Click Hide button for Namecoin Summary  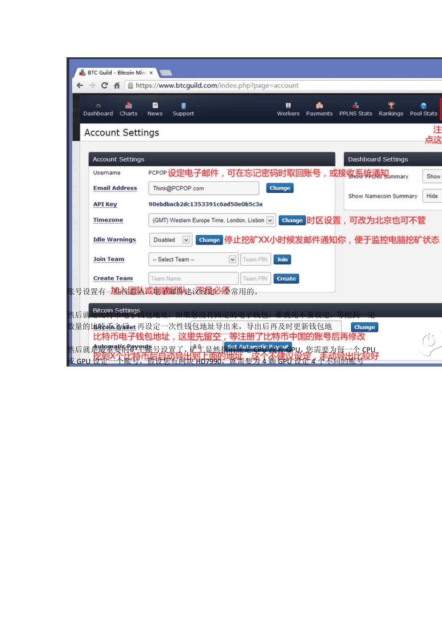(x=432, y=196)
